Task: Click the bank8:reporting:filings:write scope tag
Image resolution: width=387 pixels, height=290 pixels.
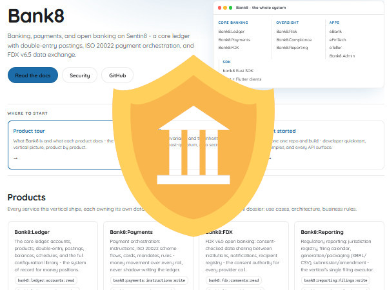Action: pyautogui.click(x=335, y=280)
